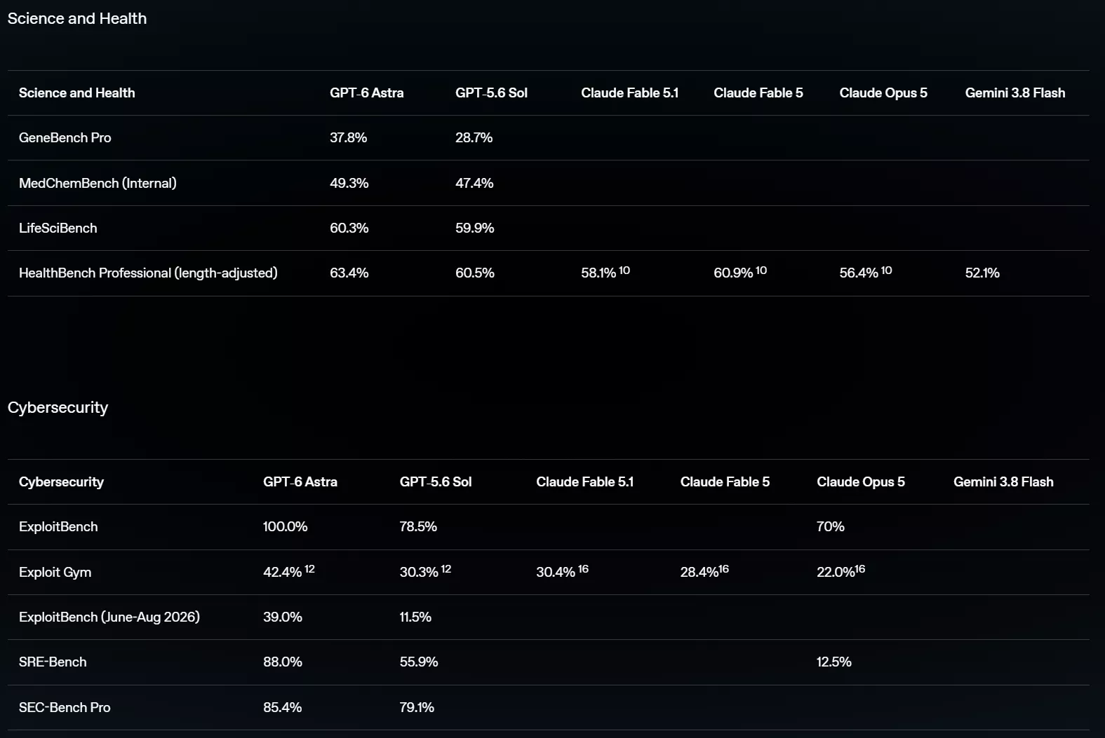This screenshot has height=738, width=1105.
Task: Click the Claude Opus 5 header in the Cybersecurity table
Action: point(861,482)
